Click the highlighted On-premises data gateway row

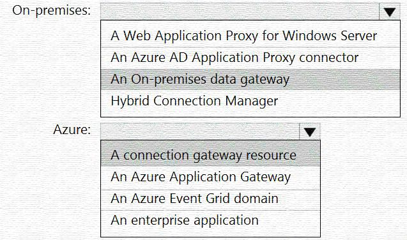(250, 79)
